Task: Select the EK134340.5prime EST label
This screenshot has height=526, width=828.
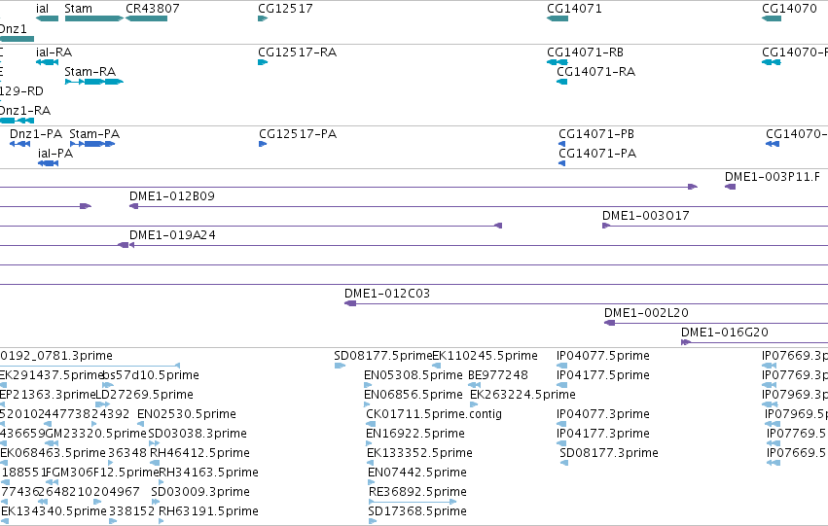Action: [x=54, y=511]
